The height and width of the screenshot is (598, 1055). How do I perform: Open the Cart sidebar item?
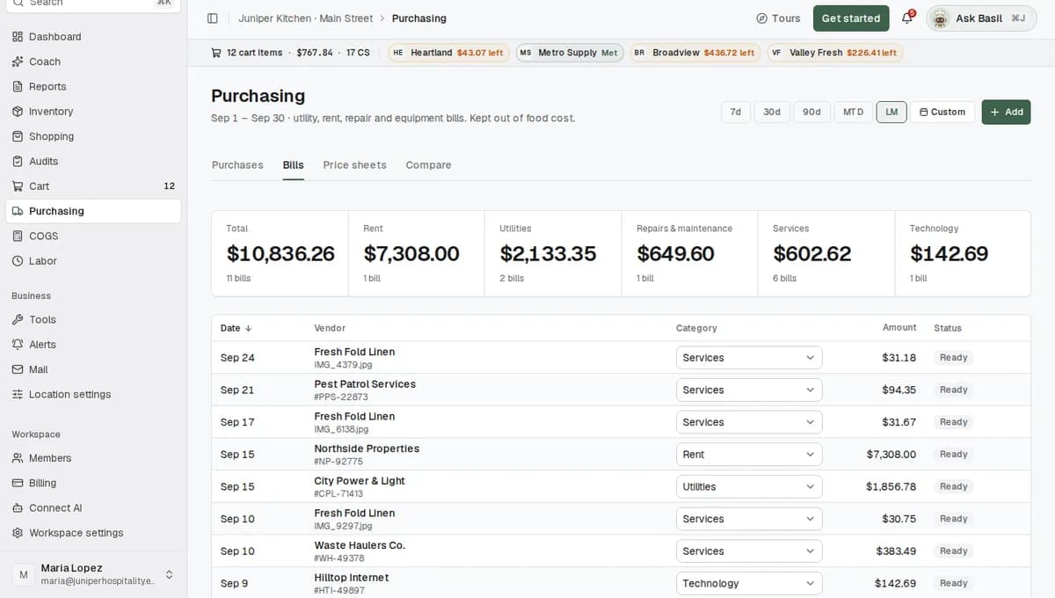coord(93,186)
